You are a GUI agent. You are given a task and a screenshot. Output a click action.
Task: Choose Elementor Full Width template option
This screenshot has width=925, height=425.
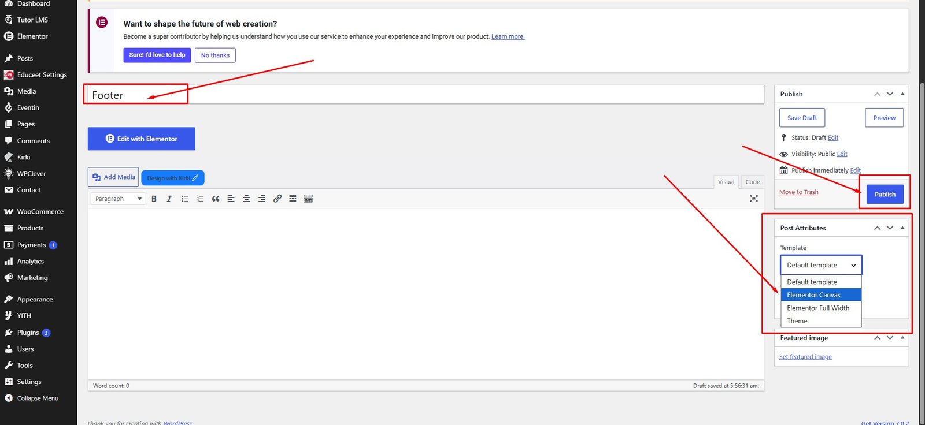(821, 308)
